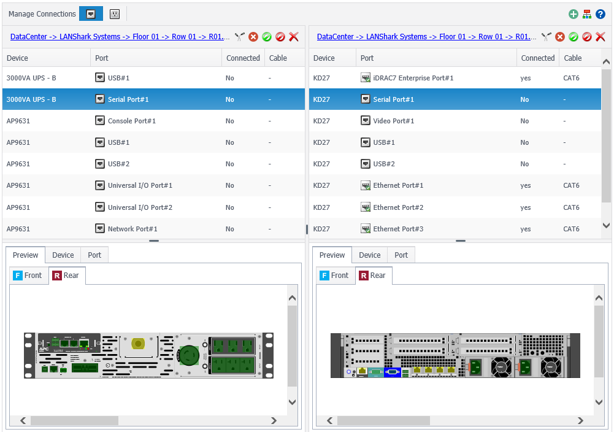The image size is (614, 432).
Task: Select AP9631 Universal I/O Port#1 row
Action: point(153,185)
